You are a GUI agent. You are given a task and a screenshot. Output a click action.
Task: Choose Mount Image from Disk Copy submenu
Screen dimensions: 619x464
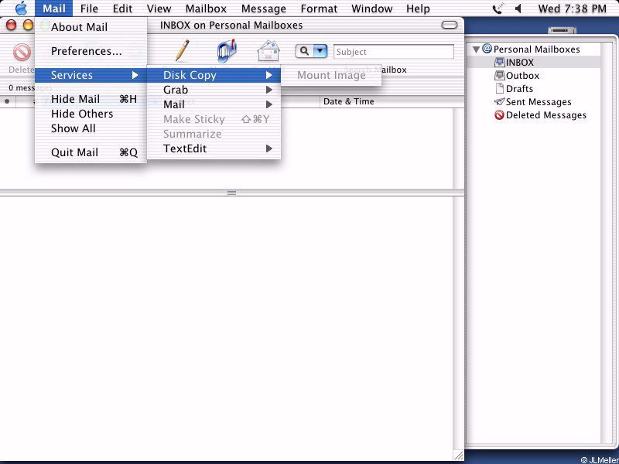pyautogui.click(x=331, y=75)
